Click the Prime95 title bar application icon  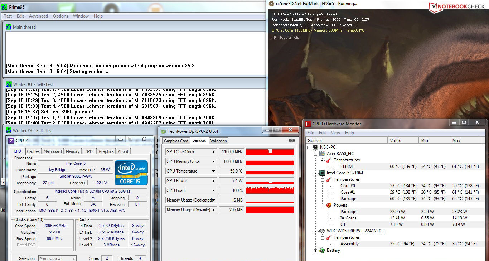[x=4, y=7]
